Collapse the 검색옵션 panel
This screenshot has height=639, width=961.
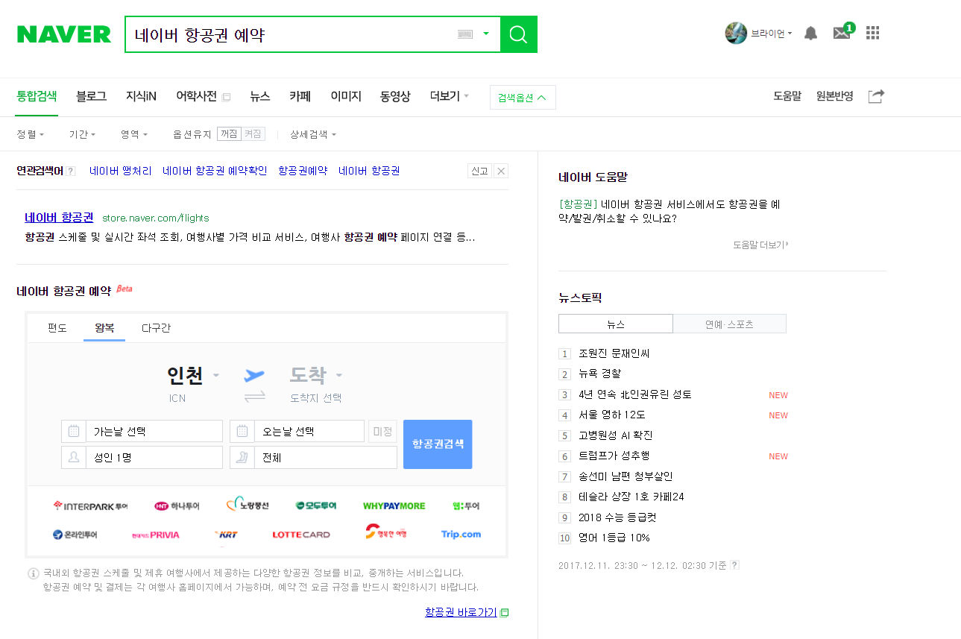click(523, 97)
